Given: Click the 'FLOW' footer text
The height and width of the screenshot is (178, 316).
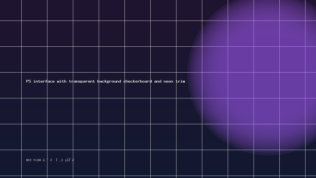Looking at the screenshot, I should 37,160.
